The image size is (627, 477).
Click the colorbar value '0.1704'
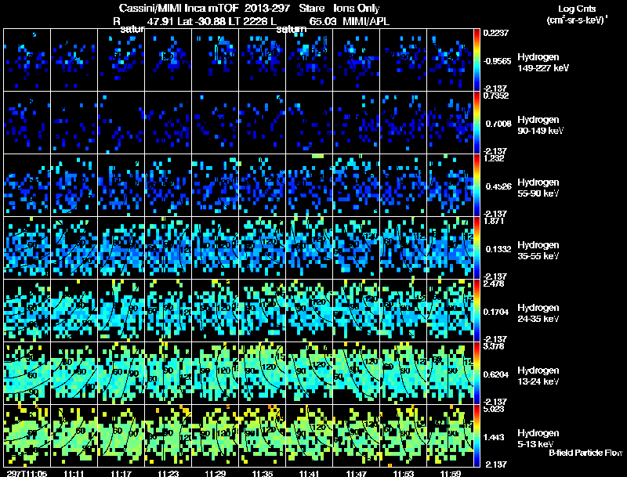[x=496, y=312]
